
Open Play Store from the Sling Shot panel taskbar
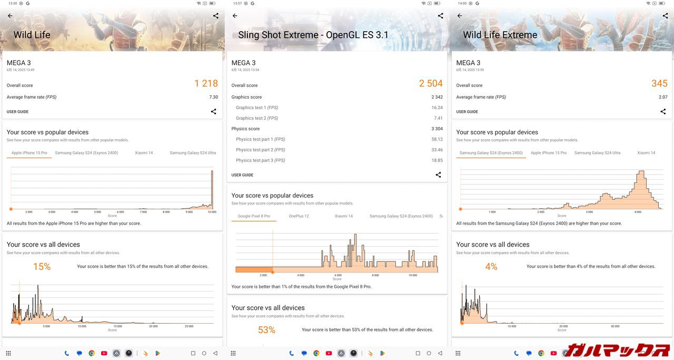(382, 353)
